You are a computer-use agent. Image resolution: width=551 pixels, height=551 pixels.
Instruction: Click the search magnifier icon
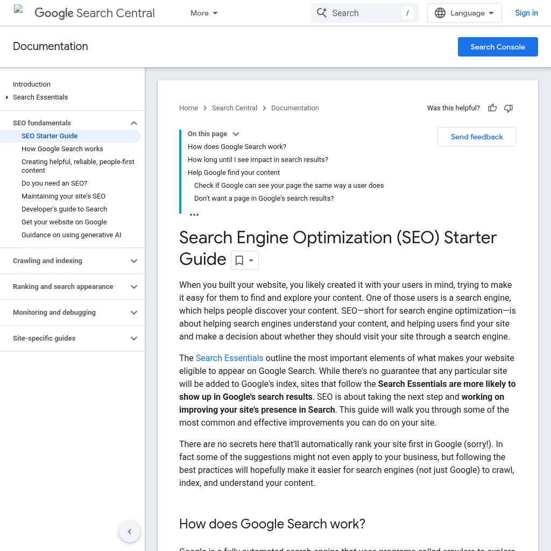[322, 13]
